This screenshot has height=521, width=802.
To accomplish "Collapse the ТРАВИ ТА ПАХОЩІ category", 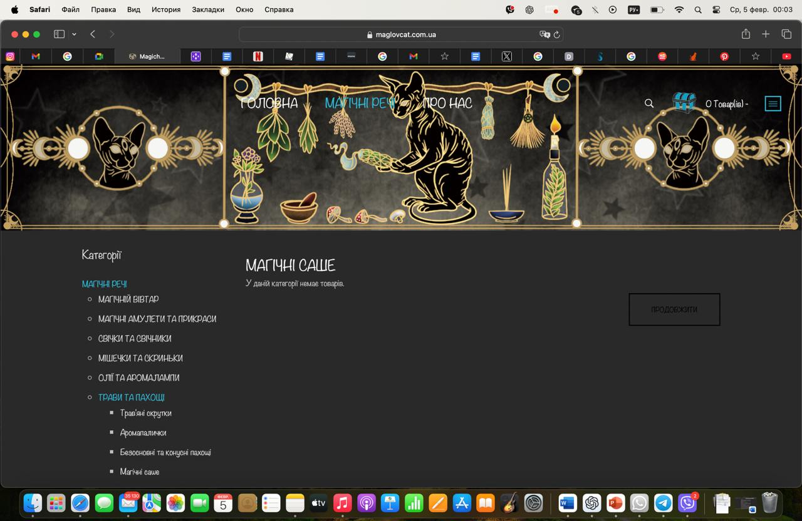I will click(131, 397).
